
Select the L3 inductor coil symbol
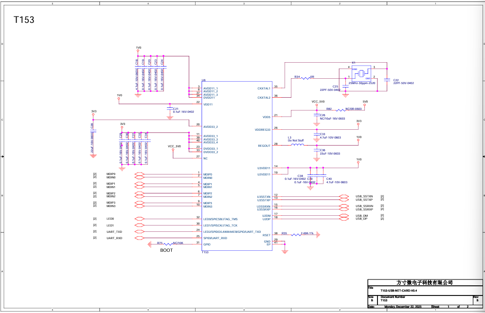pyautogui.click(x=298, y=145)
